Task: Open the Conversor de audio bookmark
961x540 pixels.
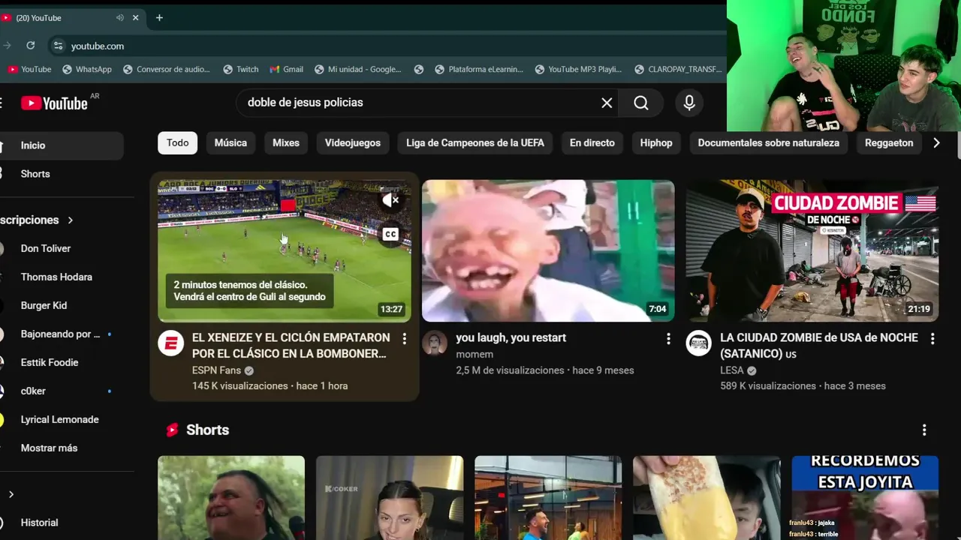Action: 167,69
